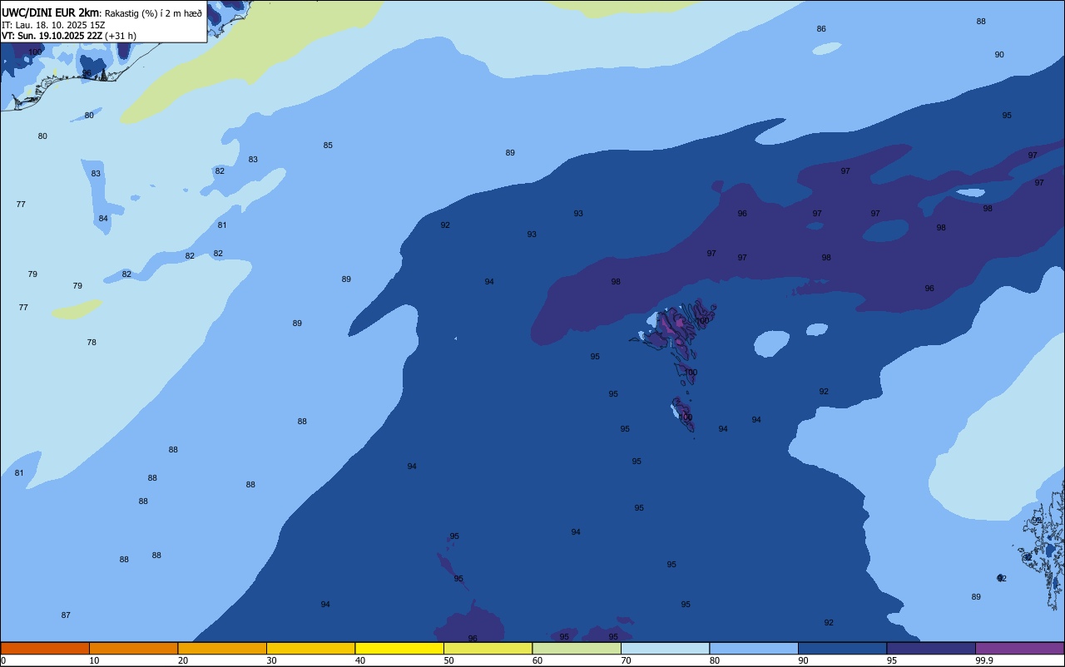
Task: Click the map humidity value '86'
Action: pos(821,29)
